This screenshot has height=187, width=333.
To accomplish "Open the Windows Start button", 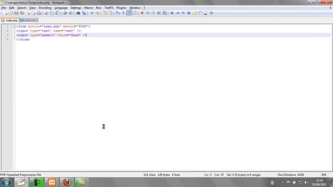I will [x=6, y=182].
